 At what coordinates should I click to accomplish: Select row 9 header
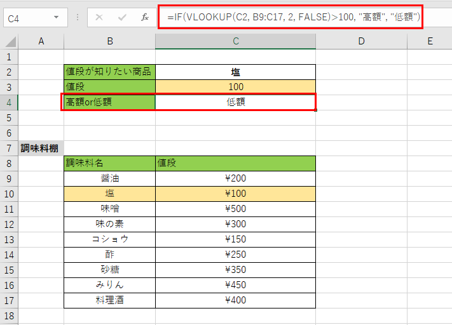point(9,179)
